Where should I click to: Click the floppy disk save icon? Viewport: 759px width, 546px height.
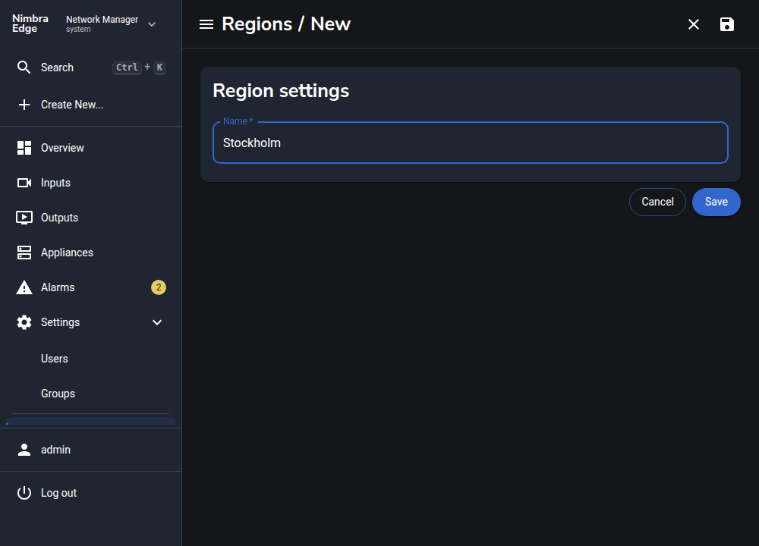click(x=727, y=24)
